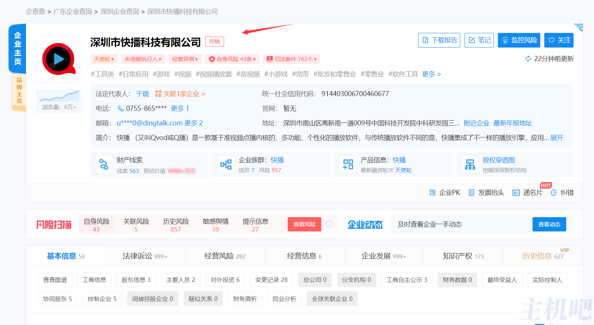Viewport: 594px width, 325px height.
Task: Expand the 经营异常 tag
Action: coord(185,59)
